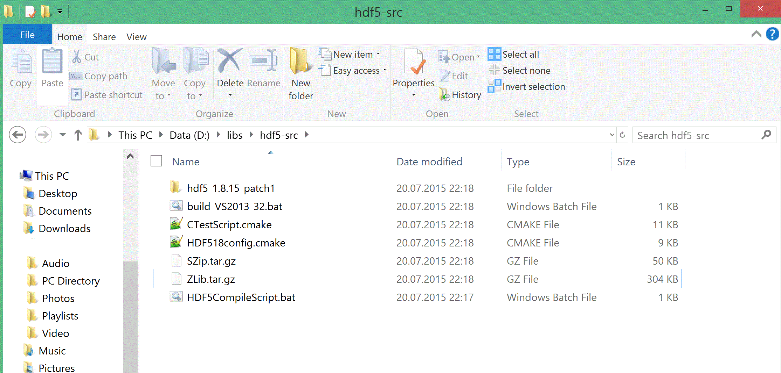Screen dimensions: 781x373
Task: Click the Paste shortcut icon
Action: 76,95
